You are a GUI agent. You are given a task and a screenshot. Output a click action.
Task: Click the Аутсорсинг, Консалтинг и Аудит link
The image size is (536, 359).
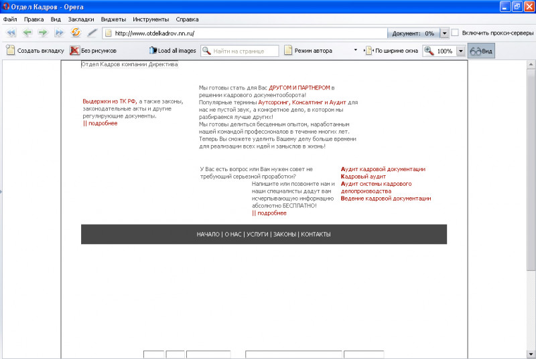tap(302, 102)
